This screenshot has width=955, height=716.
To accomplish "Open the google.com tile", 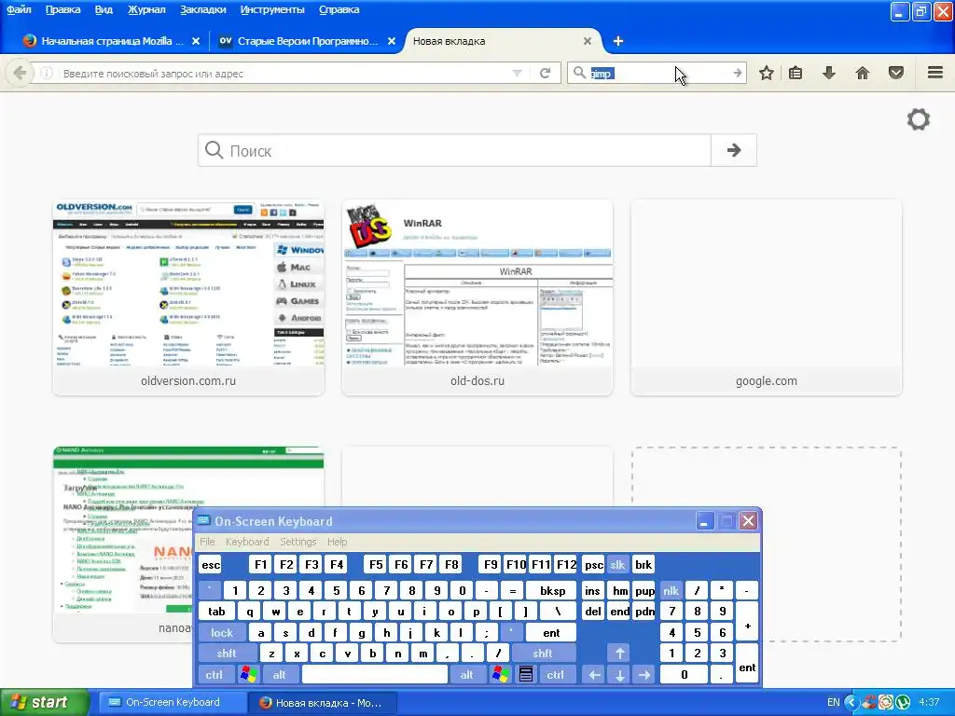I will (x=767, y=297).
